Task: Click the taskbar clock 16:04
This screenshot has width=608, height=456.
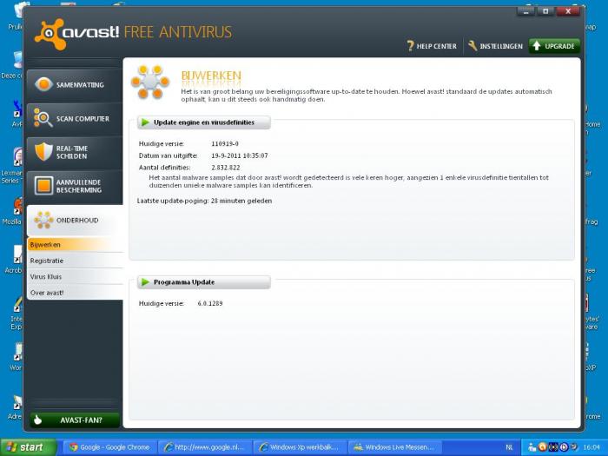Action: click(591, 447)
